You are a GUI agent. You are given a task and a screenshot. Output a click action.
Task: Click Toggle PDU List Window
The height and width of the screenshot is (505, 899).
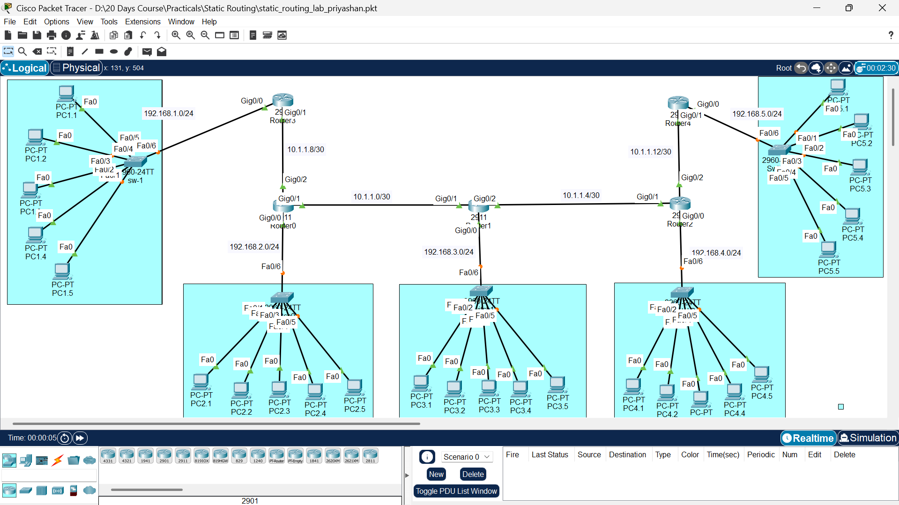tap(456, 491)
